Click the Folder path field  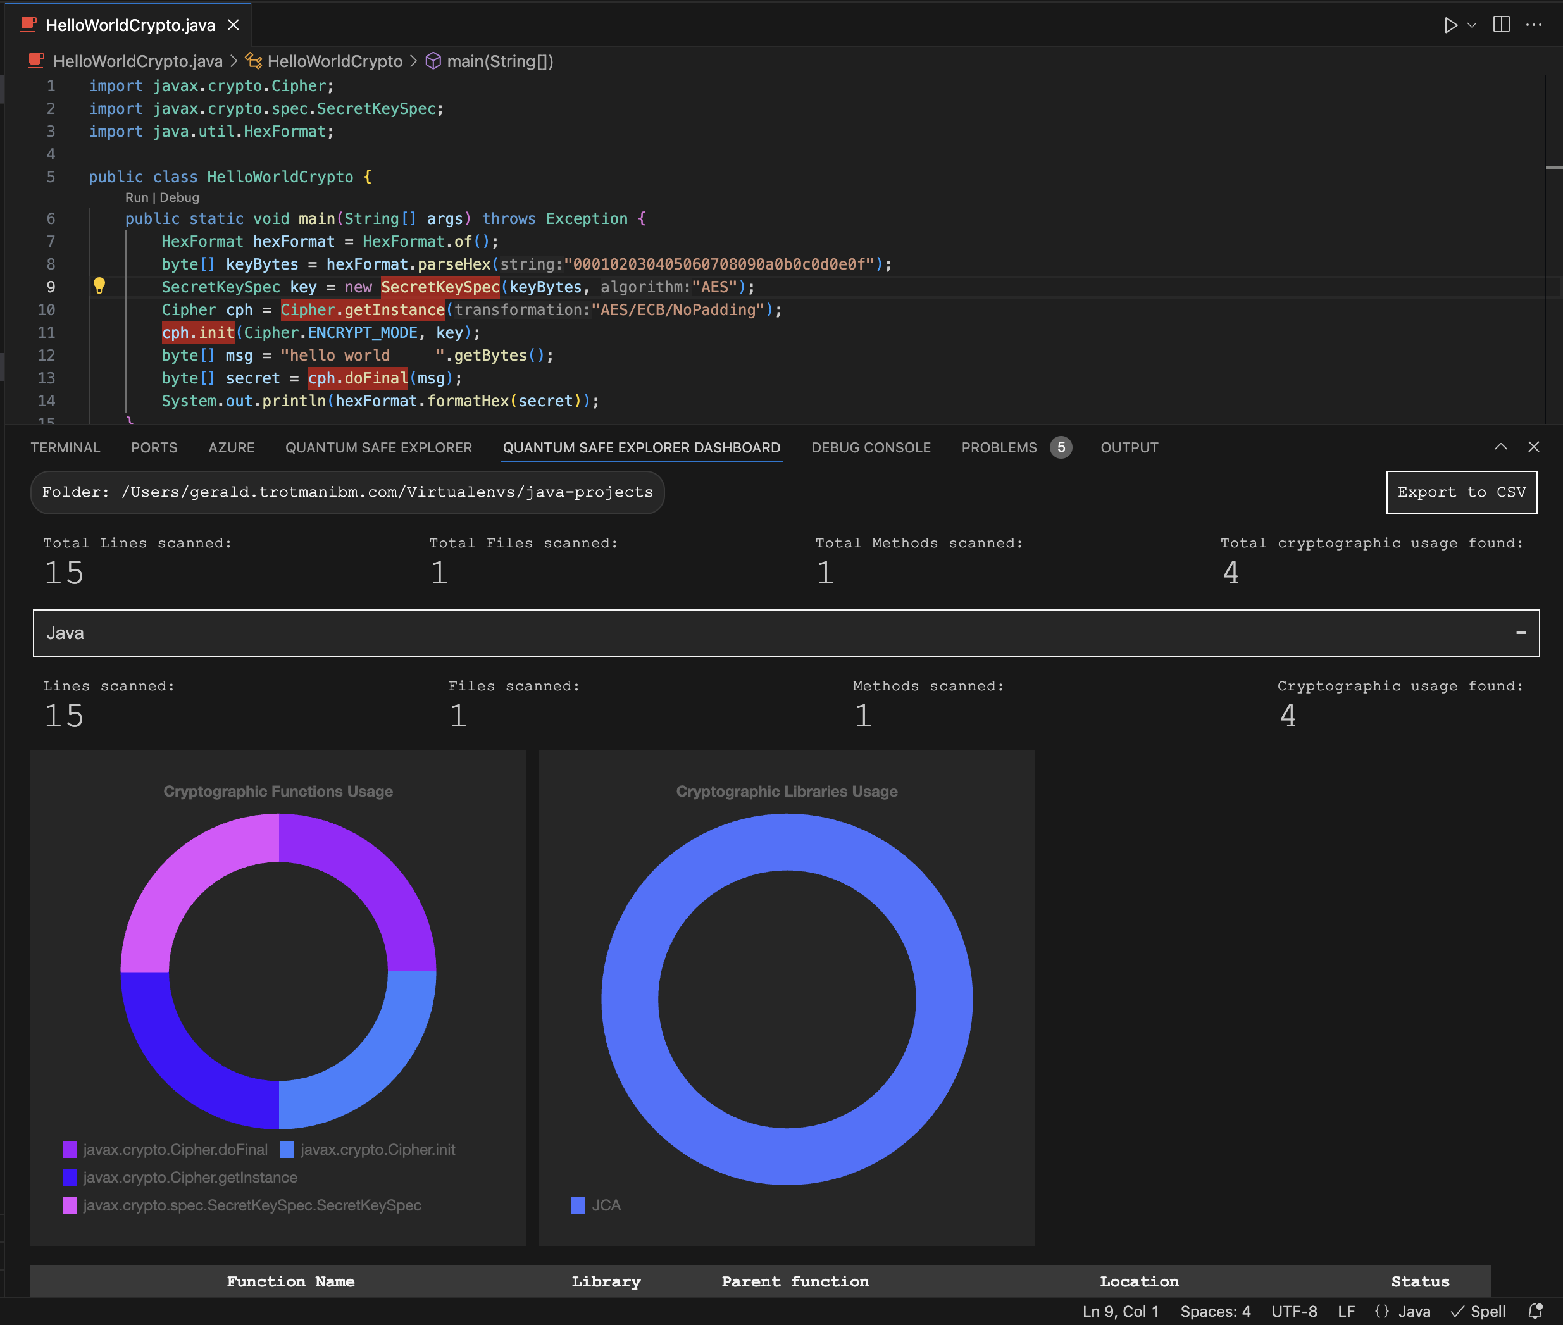[x=347, y=492]
